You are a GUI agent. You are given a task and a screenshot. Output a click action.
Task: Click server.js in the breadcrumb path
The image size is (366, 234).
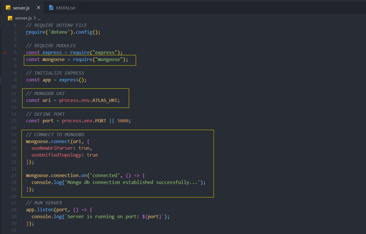point(24,18)
